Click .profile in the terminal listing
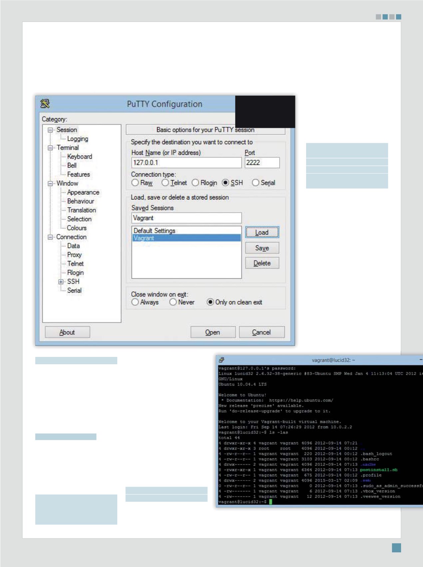This screenshot has width=423, height=567. click(371, 475)
